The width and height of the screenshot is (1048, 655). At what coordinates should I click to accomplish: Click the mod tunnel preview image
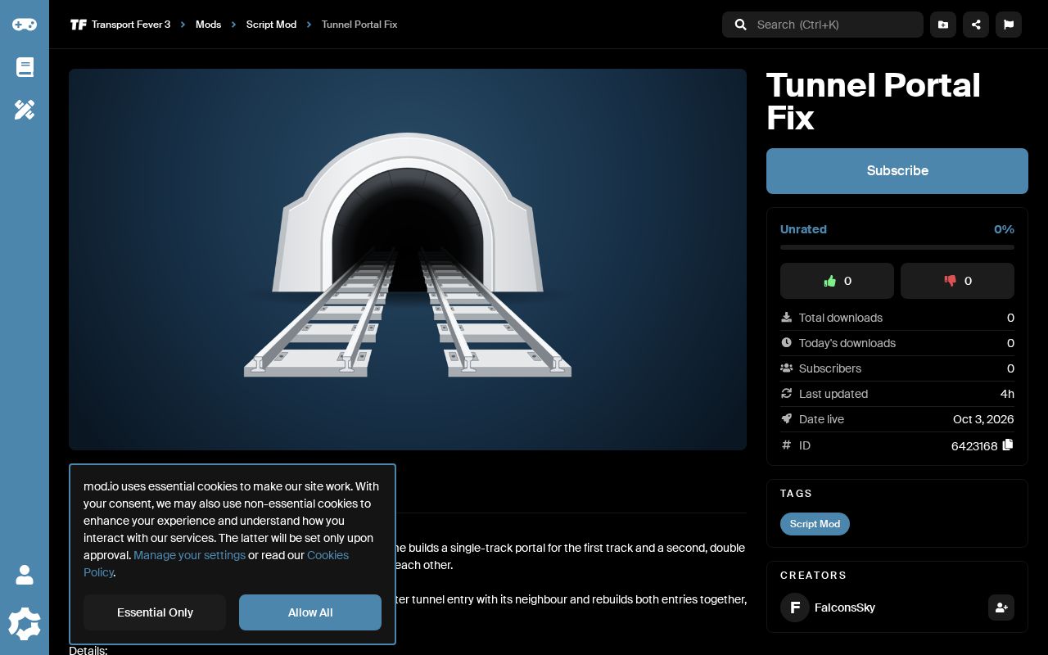pos(408,260)
